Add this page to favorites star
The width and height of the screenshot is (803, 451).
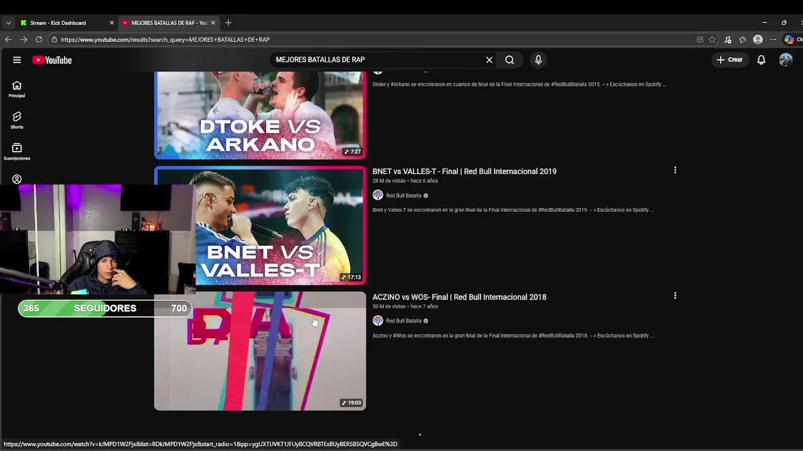[713, 39]
